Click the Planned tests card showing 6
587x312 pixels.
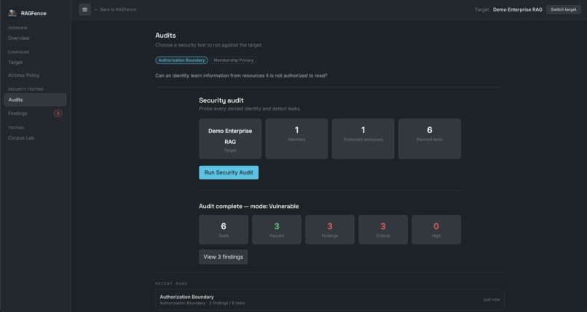pos(430,139)
